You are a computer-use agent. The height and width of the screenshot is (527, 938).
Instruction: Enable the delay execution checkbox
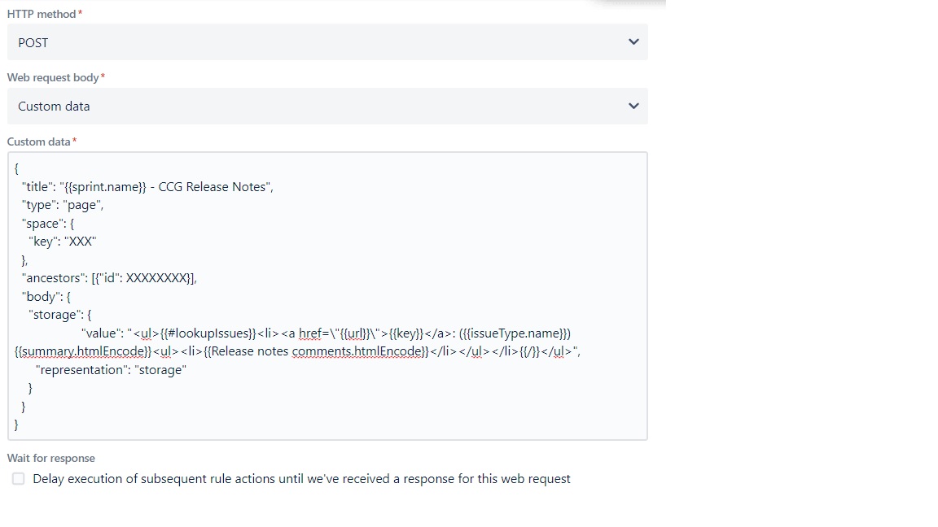(19, 478)
